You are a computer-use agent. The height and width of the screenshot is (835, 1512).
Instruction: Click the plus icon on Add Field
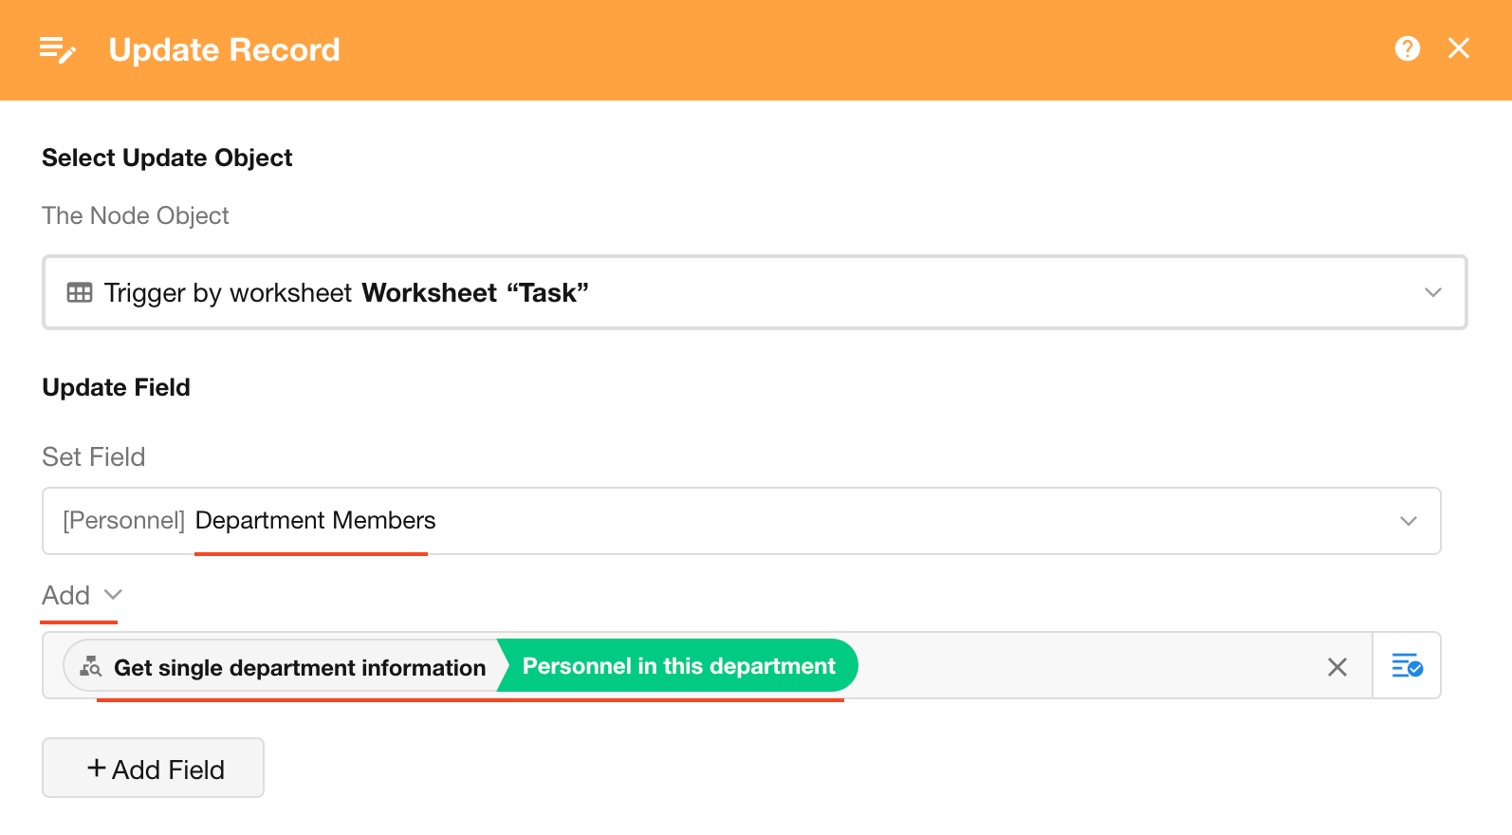(96, 768)
